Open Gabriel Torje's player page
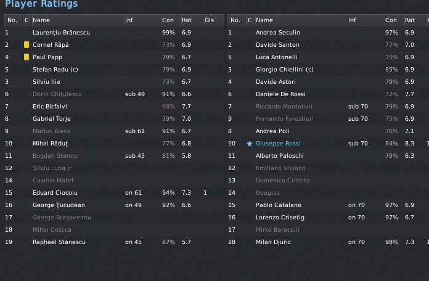Image resolution: width=429 pixels, height=281 pixels. coord(52,119)
